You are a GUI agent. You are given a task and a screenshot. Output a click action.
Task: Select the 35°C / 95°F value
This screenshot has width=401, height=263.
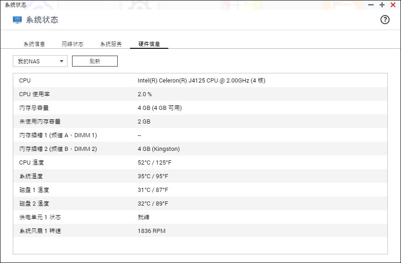click(x=153, y=176)
